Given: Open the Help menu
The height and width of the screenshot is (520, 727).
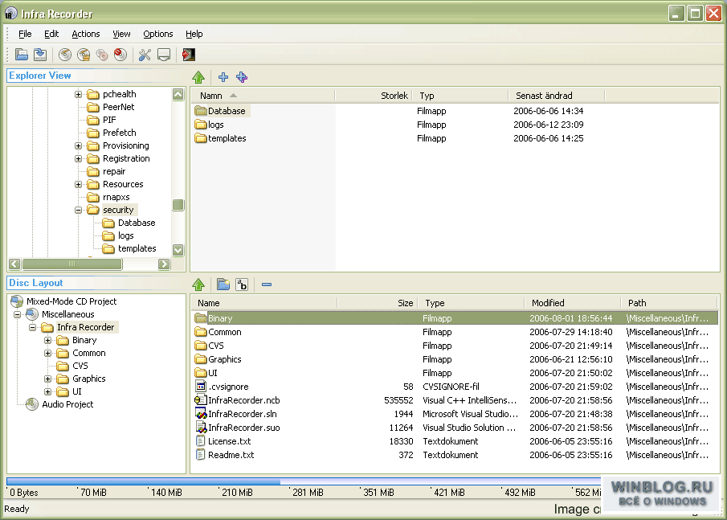Looking at the screenshot, I should (x=194, y=34).
